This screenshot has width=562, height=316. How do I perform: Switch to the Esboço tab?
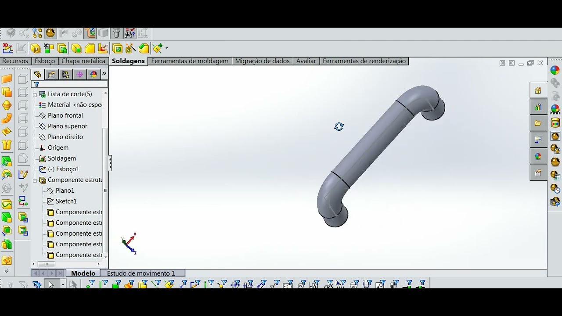click(45, 61)
